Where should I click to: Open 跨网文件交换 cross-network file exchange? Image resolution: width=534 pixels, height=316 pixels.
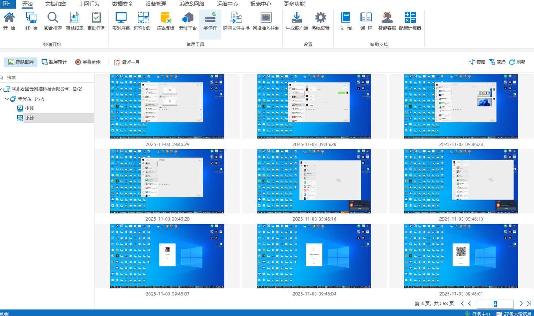pyautogui.click(x=236, y=21)
